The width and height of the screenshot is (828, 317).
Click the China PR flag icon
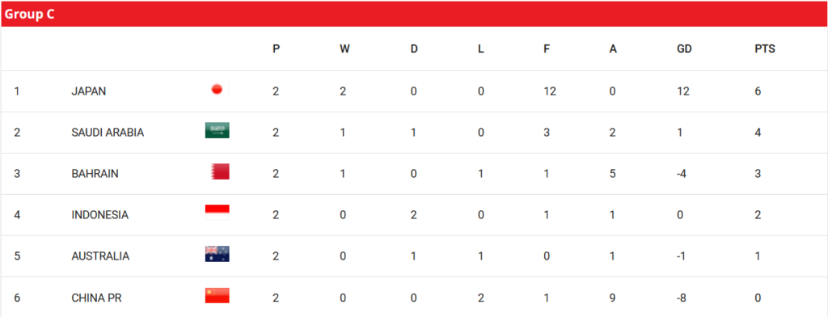217,295
